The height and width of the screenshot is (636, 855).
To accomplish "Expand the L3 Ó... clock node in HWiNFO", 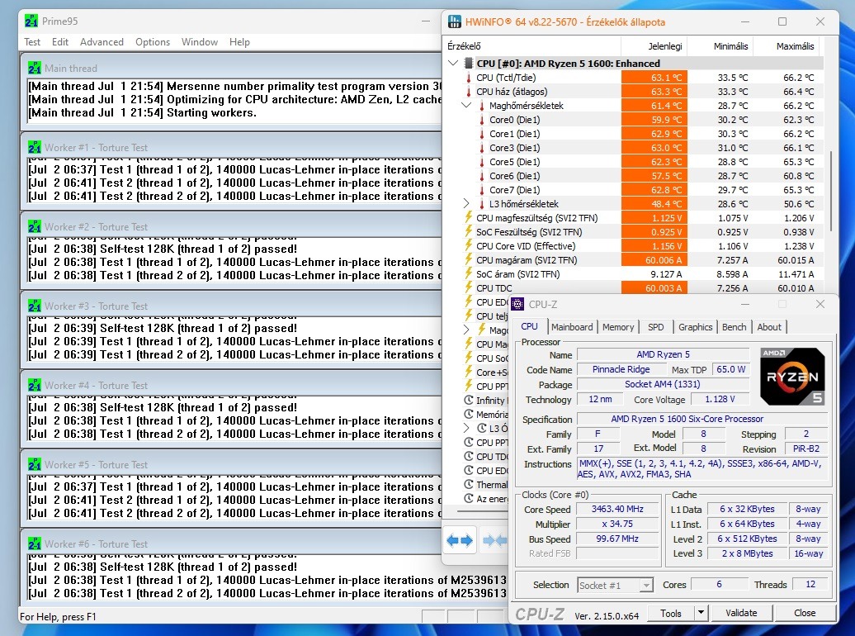I will pos(466,428).
